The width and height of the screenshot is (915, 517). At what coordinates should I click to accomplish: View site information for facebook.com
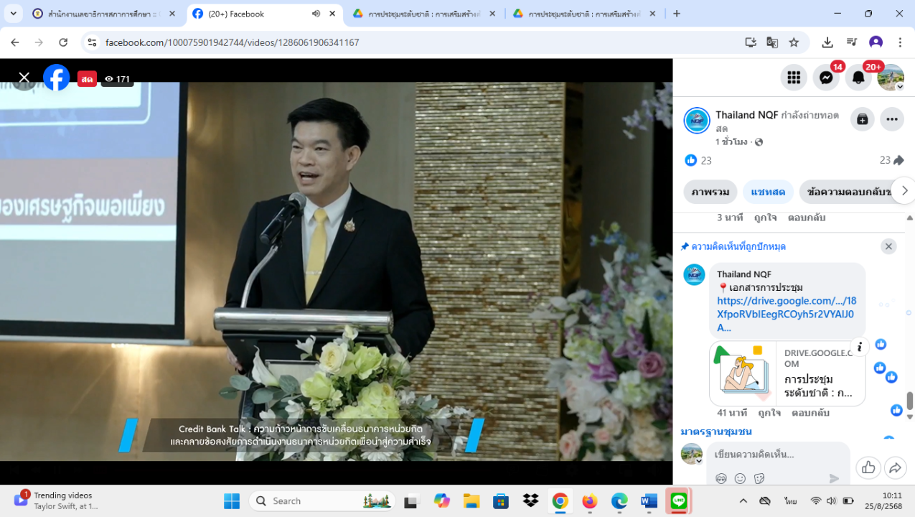(91, 42)
